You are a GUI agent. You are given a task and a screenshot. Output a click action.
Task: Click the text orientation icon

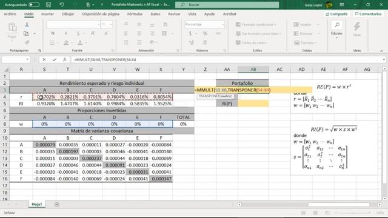pyautogui.click(x=152, y=42)
